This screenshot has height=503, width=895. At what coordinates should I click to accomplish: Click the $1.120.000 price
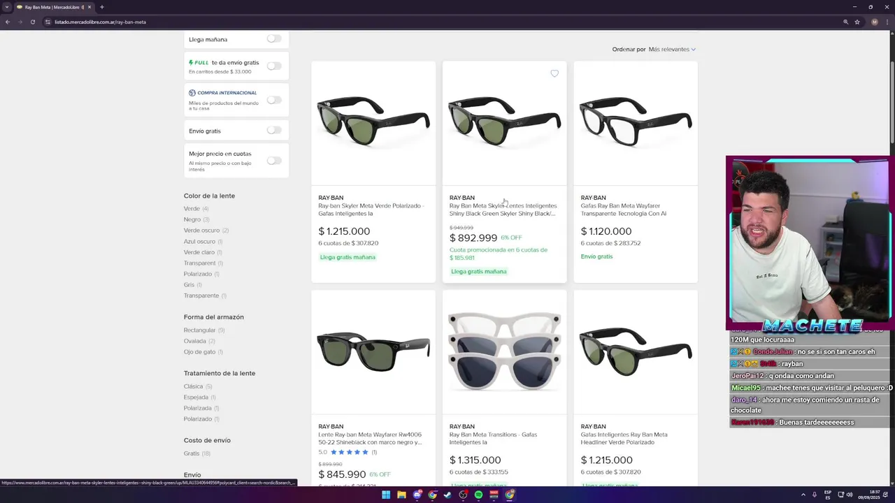click(606, 231)
